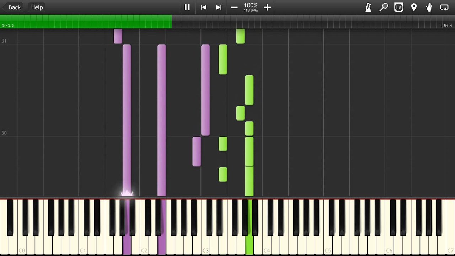
Task: Click the bookmark pin icon
Action: (414, 7)
